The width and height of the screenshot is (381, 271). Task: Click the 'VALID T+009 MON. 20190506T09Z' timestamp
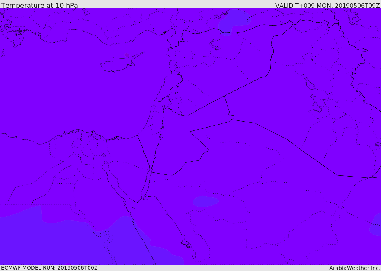(x=327, y=5)
